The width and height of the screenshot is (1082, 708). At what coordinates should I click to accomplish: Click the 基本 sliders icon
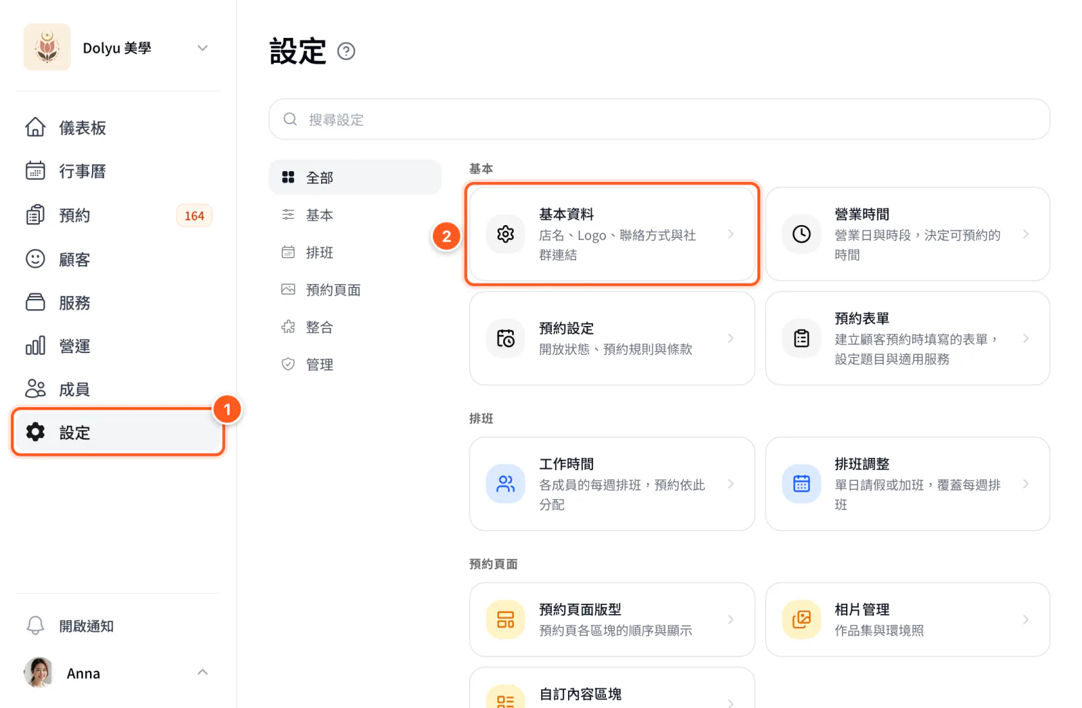[x=288, y=214]
